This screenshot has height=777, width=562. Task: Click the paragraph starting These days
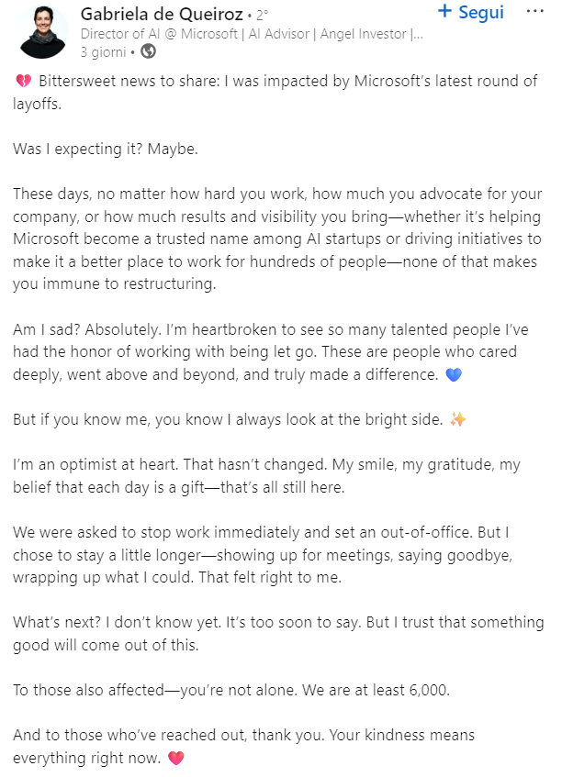(275, 239)
